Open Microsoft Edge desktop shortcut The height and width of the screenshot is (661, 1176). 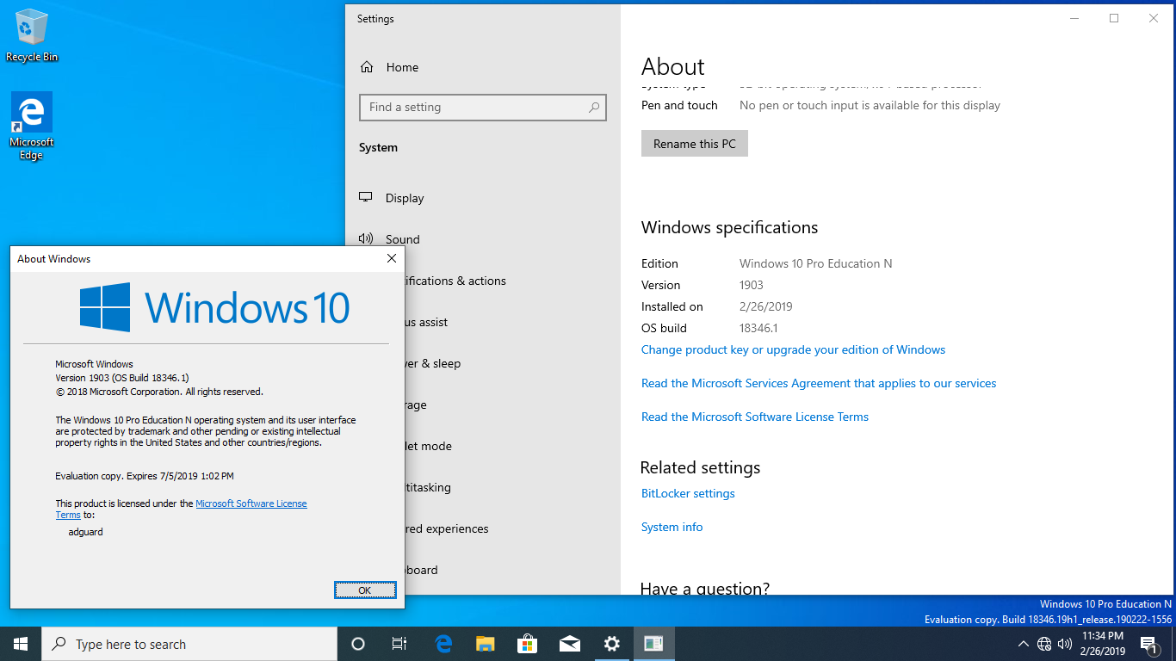[x=32, y=127]
